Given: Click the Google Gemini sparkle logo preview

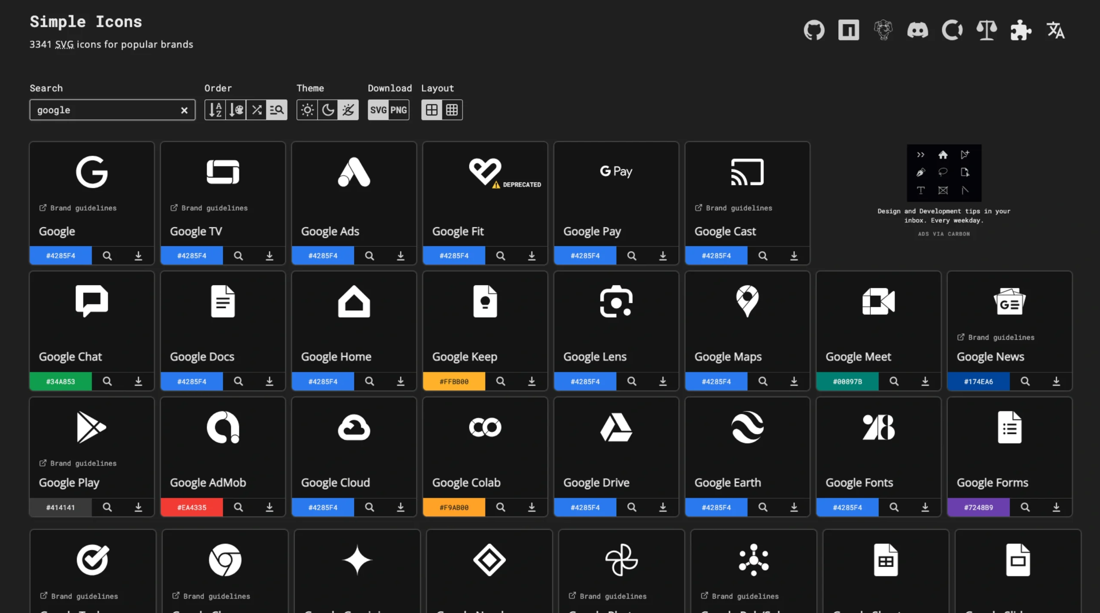Looking at the screenshot, I should 357,560.
